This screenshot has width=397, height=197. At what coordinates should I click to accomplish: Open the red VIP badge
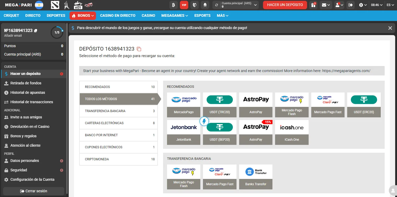184,5
